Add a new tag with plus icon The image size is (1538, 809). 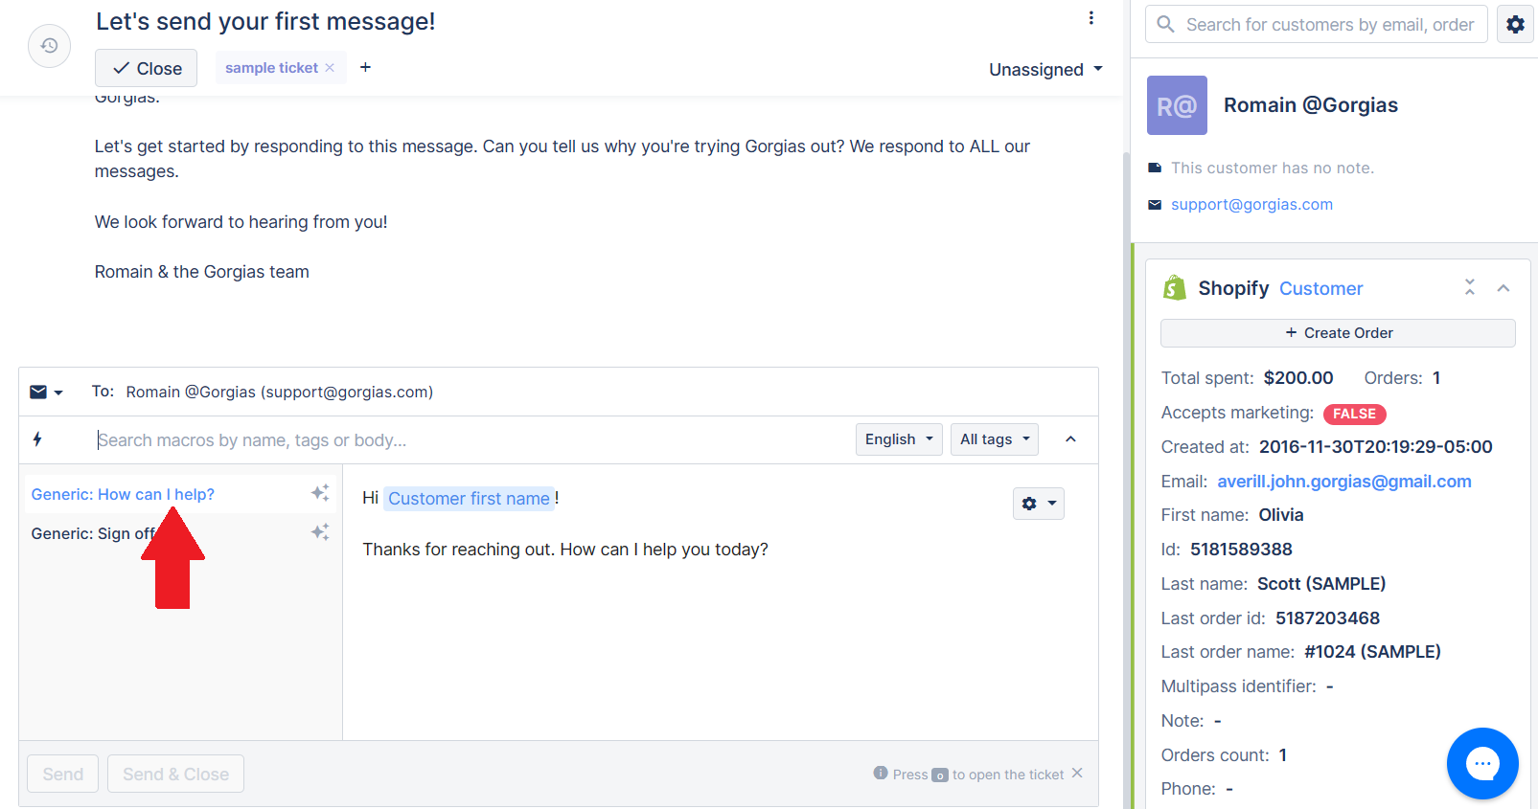tap(365, 67)
